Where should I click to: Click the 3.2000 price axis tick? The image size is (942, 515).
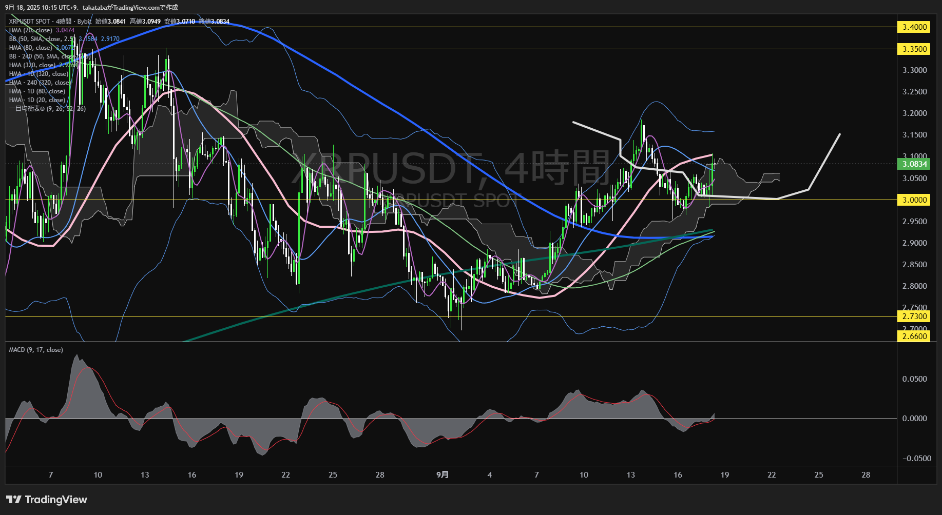coord(915,113)
